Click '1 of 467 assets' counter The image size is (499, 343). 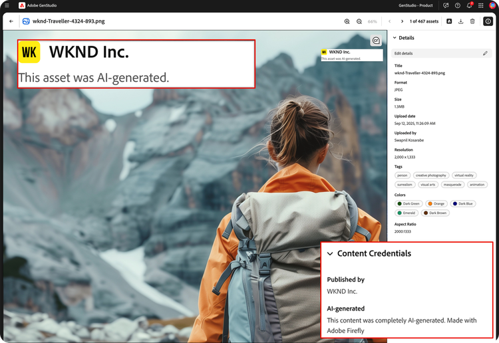[x=424, y=21]
